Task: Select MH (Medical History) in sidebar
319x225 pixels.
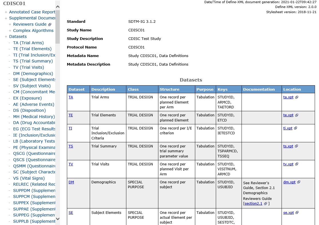Action: tap(34, 117)
